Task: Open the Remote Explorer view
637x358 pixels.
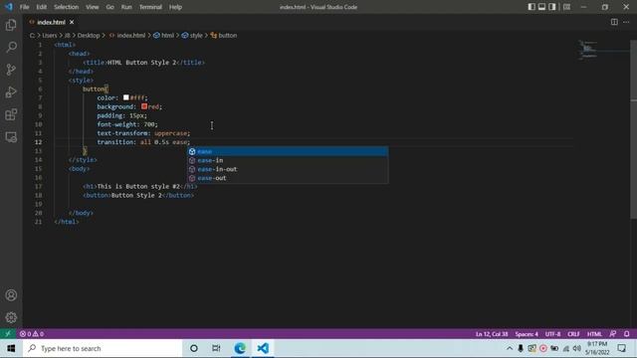Action: click(11, 137)
